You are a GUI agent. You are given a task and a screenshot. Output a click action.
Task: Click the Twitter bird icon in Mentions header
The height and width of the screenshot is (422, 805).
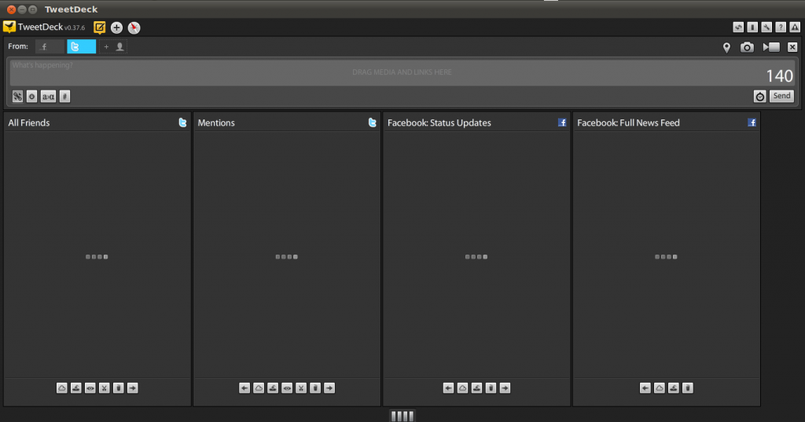click(x=372, y=123)
